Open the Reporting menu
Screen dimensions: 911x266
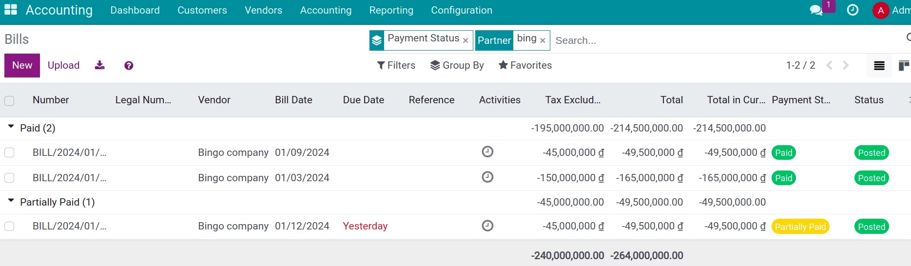pos(391,10)
